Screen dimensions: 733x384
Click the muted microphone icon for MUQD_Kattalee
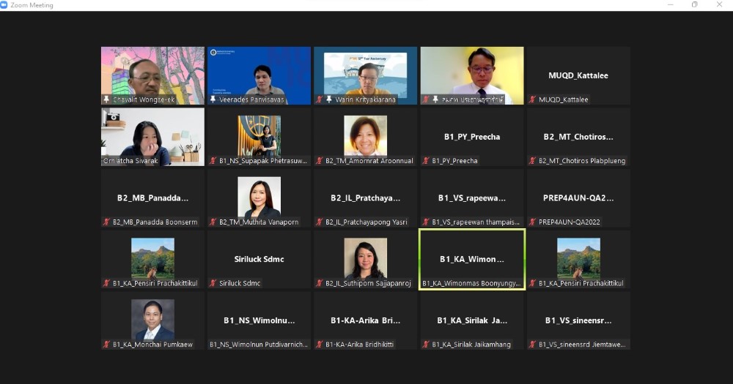pos(532,99)
